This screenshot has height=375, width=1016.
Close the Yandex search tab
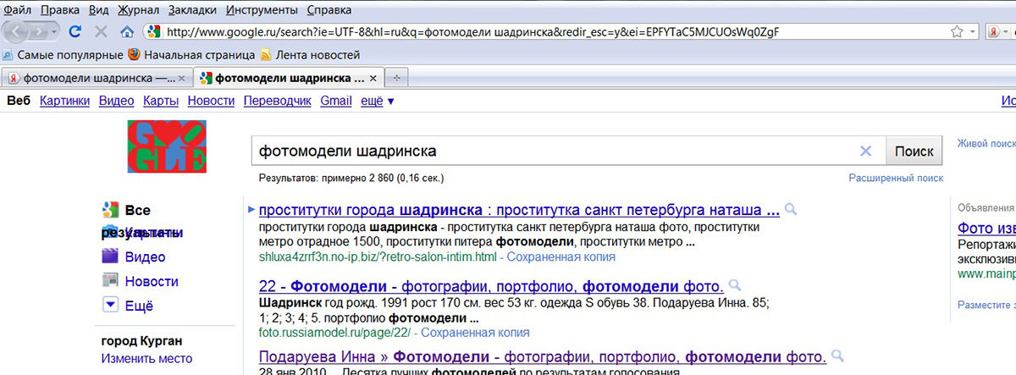coord(181,78)
